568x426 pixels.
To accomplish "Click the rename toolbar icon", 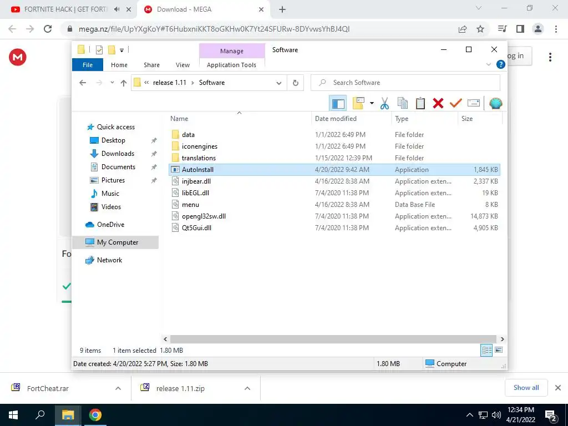I will click(474, 103).
